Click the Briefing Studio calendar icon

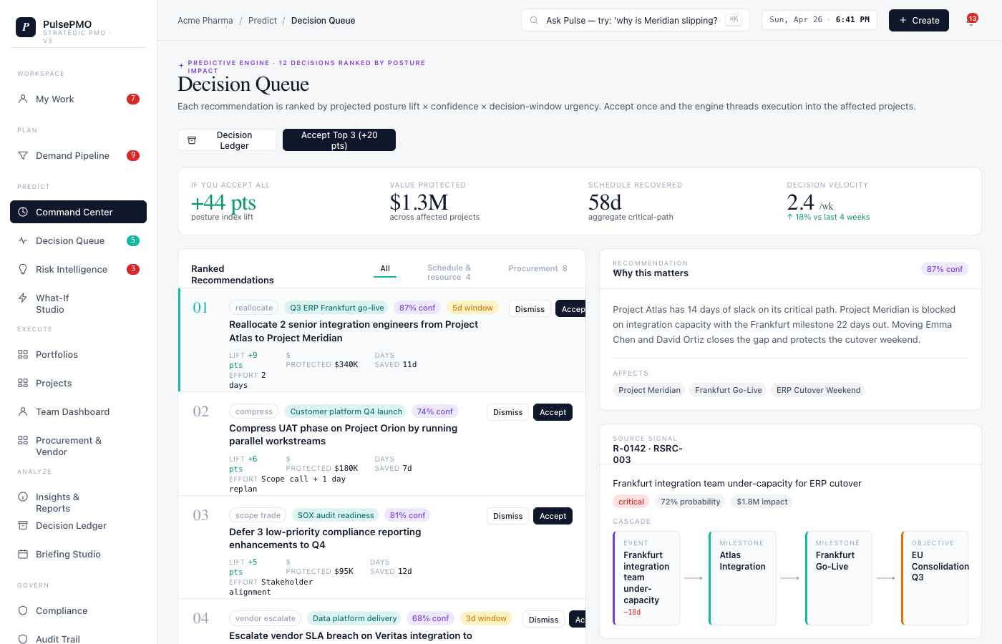click(x=23, y=555)
